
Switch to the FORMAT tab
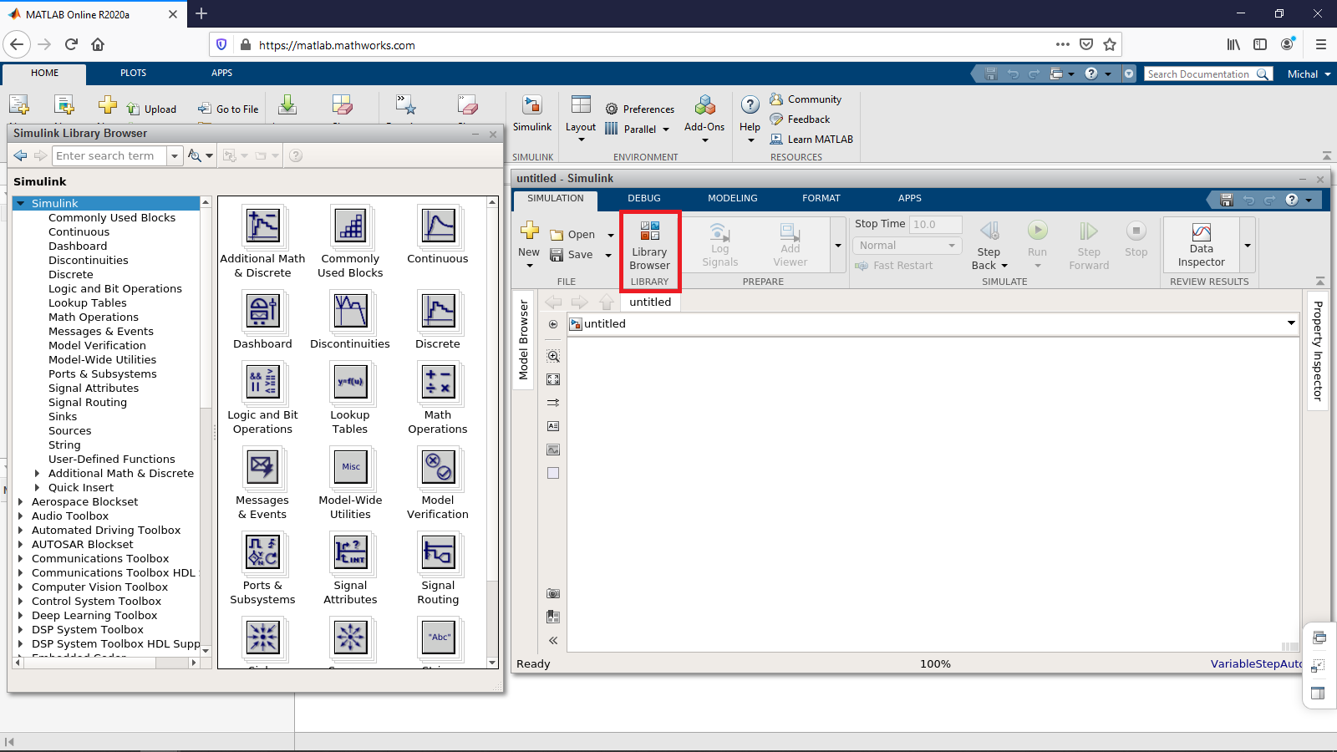point(821,199)
